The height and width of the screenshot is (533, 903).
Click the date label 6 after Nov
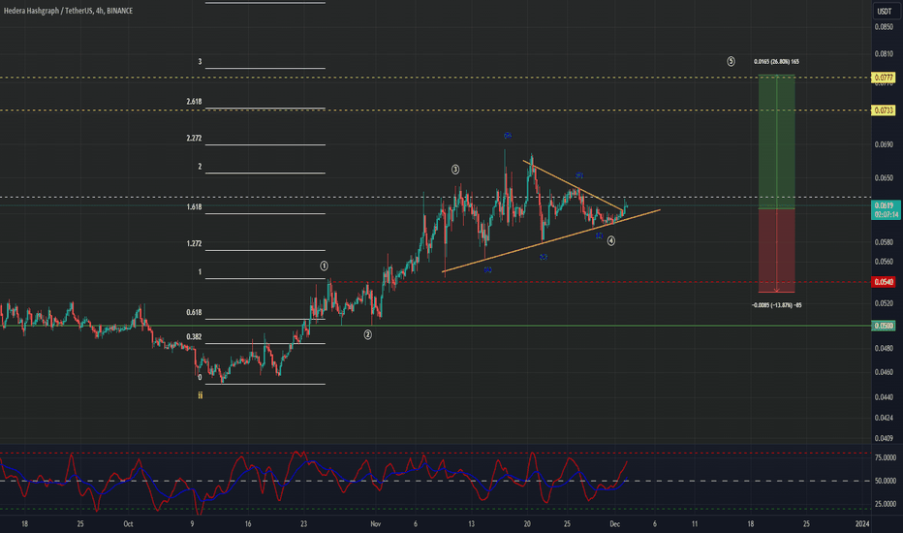pyautogui.click(x=416, y=523)
